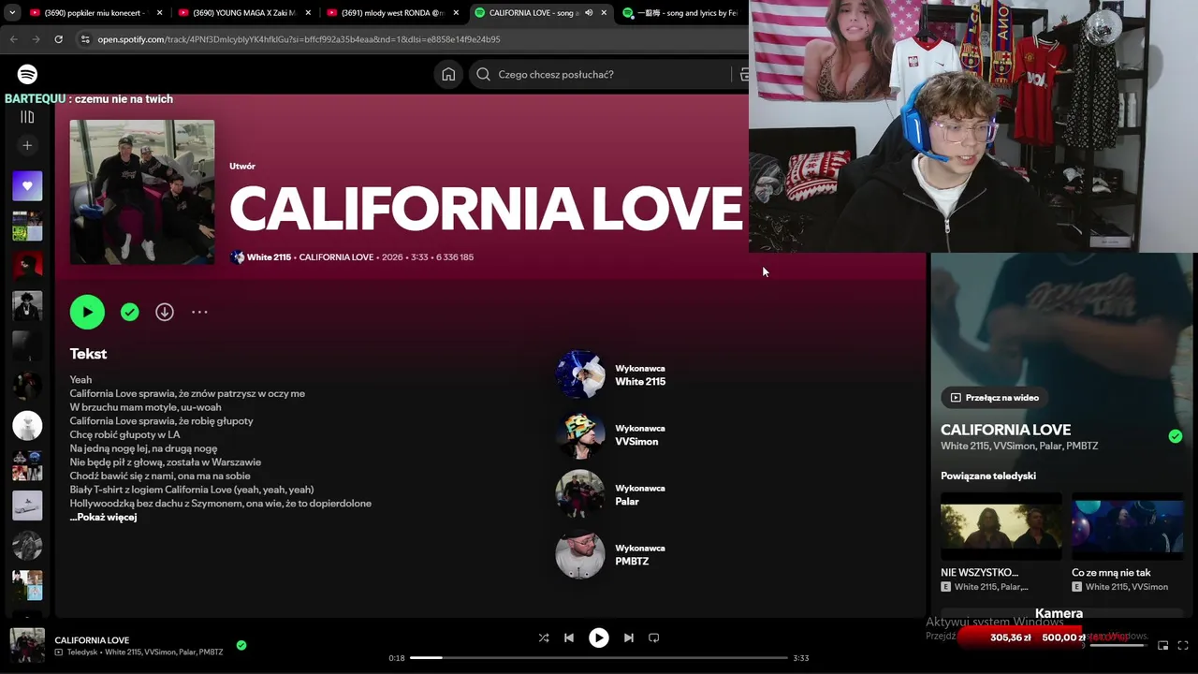
Task: Open the CALIFORNIA LOVE album link under the title
Action: [x=336, y=257]
